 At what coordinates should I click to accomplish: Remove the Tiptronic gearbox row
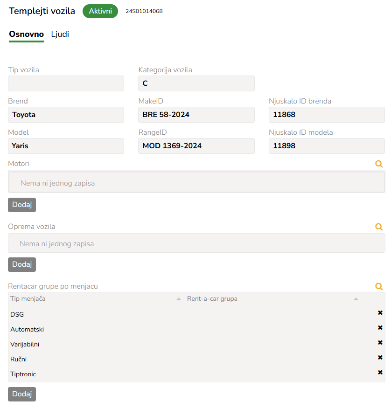click(380, 373)
